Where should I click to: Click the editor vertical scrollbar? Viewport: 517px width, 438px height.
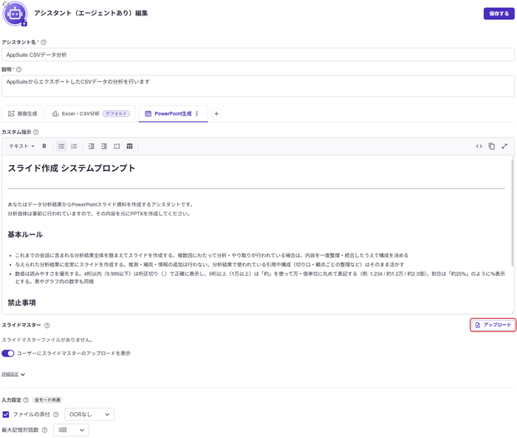pyautogui.click(x=513, y=212)
